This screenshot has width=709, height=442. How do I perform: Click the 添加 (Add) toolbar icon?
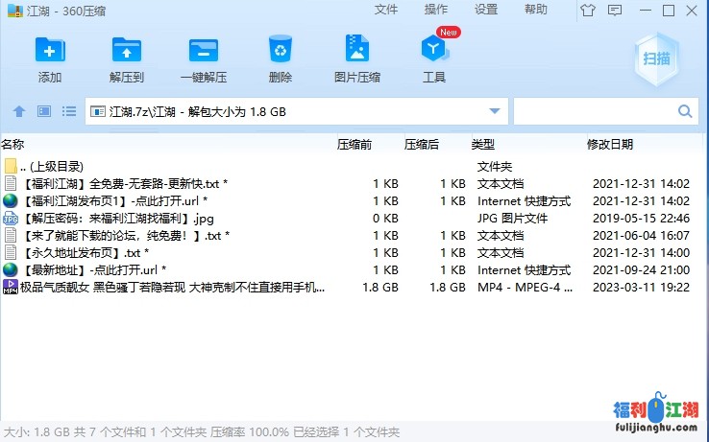(x=50, y=50)
